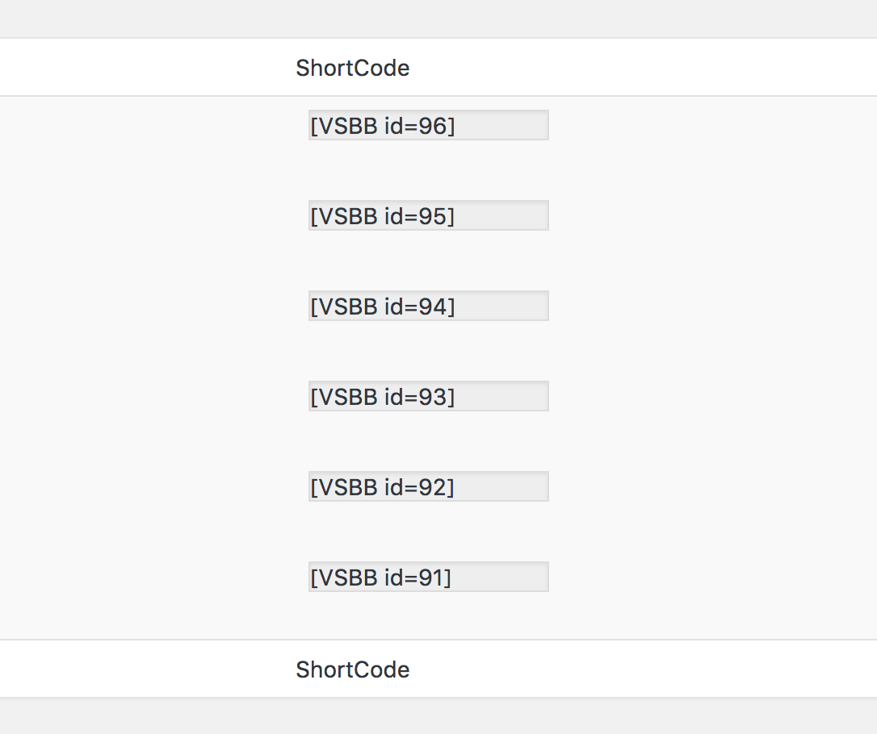877x734 pixels.
Task: Place cursor on text "[VSBB id=91]"
Action: pos(380,578)
